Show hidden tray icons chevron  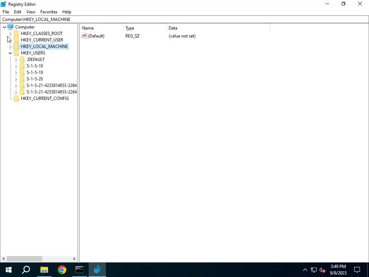click(x=305, y=270)
